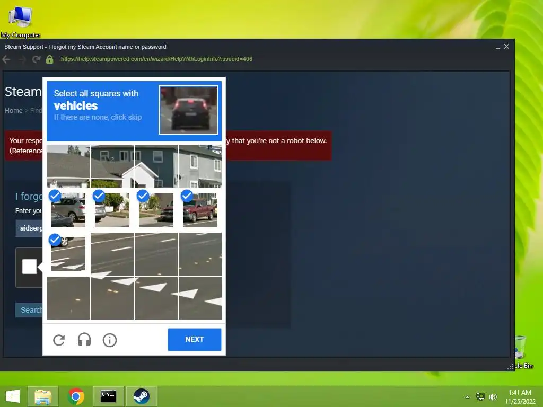Open the command prompt taskbar icon

point(108,396)
